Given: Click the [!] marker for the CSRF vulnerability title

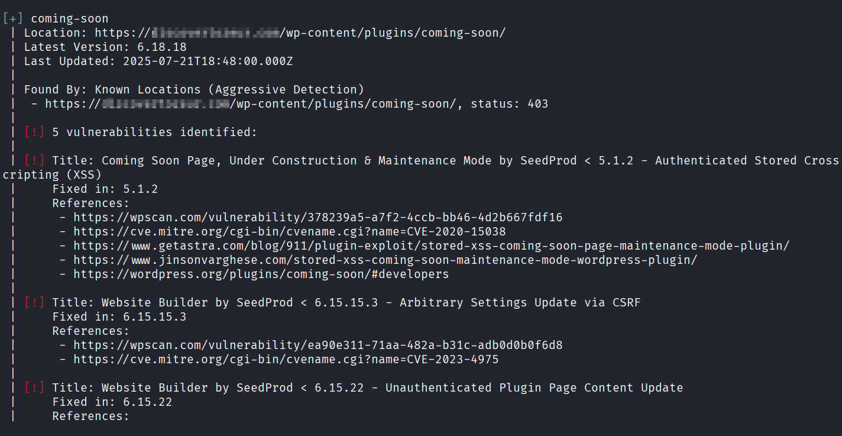Looking at the screenshot, I should (34, 303).
